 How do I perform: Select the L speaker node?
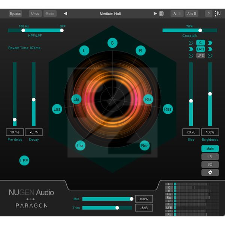click(x=84, y=51)
